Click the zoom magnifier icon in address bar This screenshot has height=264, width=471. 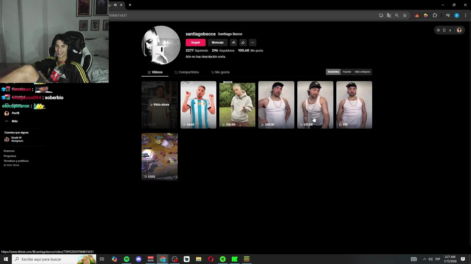click(397, 15)
